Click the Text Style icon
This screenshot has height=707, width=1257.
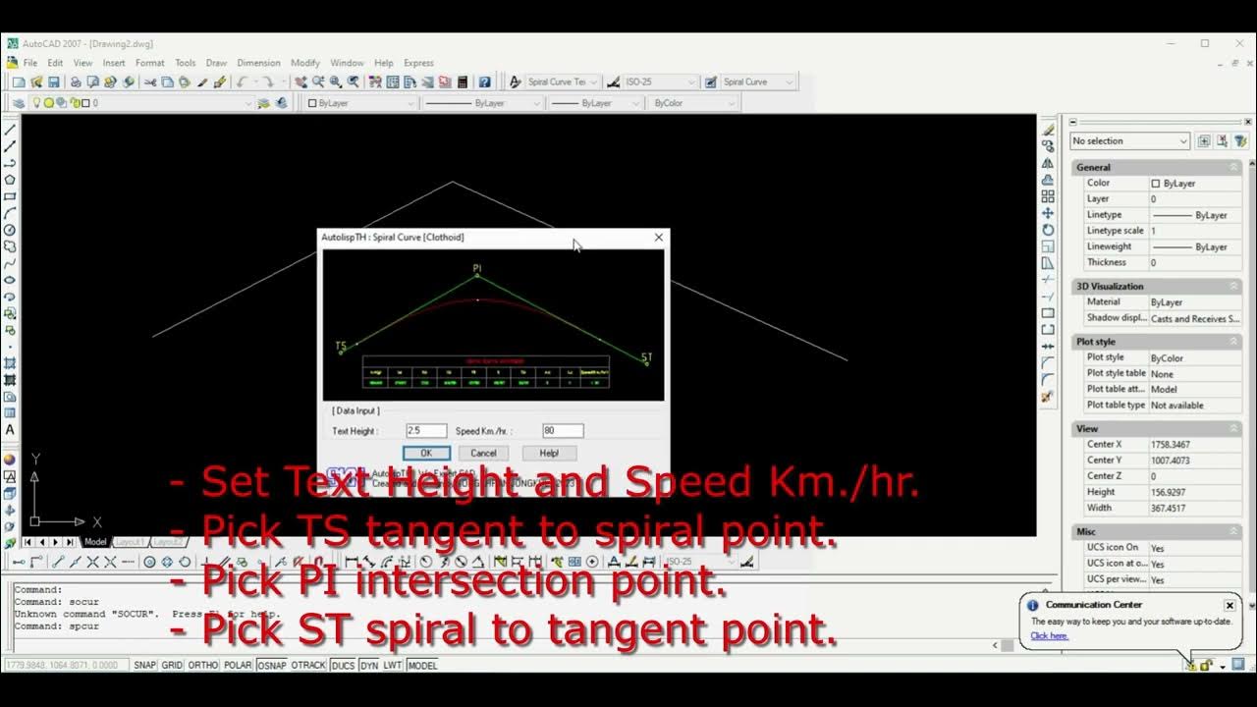tap(515, 82)
